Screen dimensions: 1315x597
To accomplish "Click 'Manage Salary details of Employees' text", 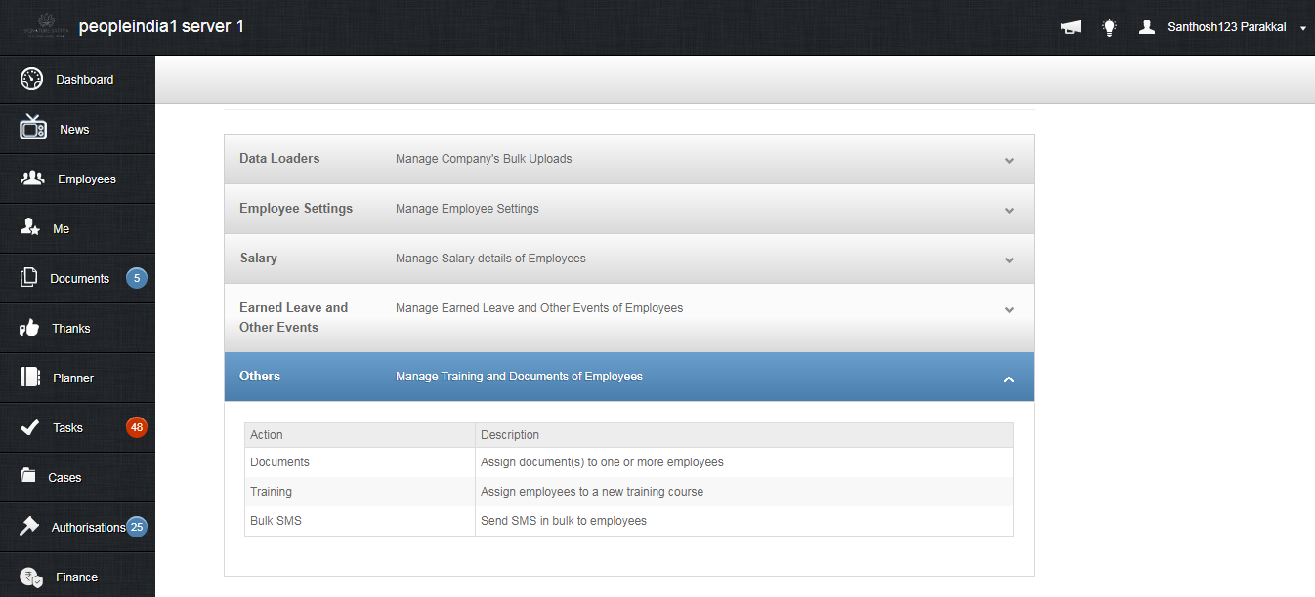I will click(x=490, y=258).
